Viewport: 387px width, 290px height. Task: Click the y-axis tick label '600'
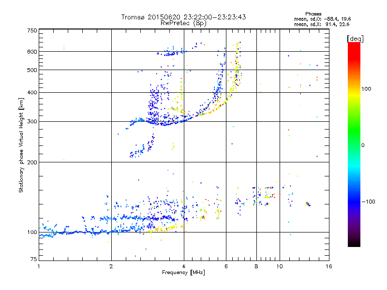(x=32, y=52)
